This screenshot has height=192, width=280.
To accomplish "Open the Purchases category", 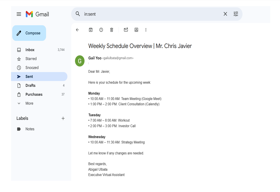I will [39, 94].
